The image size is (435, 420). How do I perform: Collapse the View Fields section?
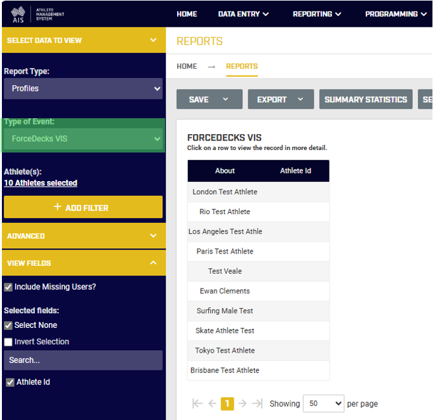pos(84,263)
